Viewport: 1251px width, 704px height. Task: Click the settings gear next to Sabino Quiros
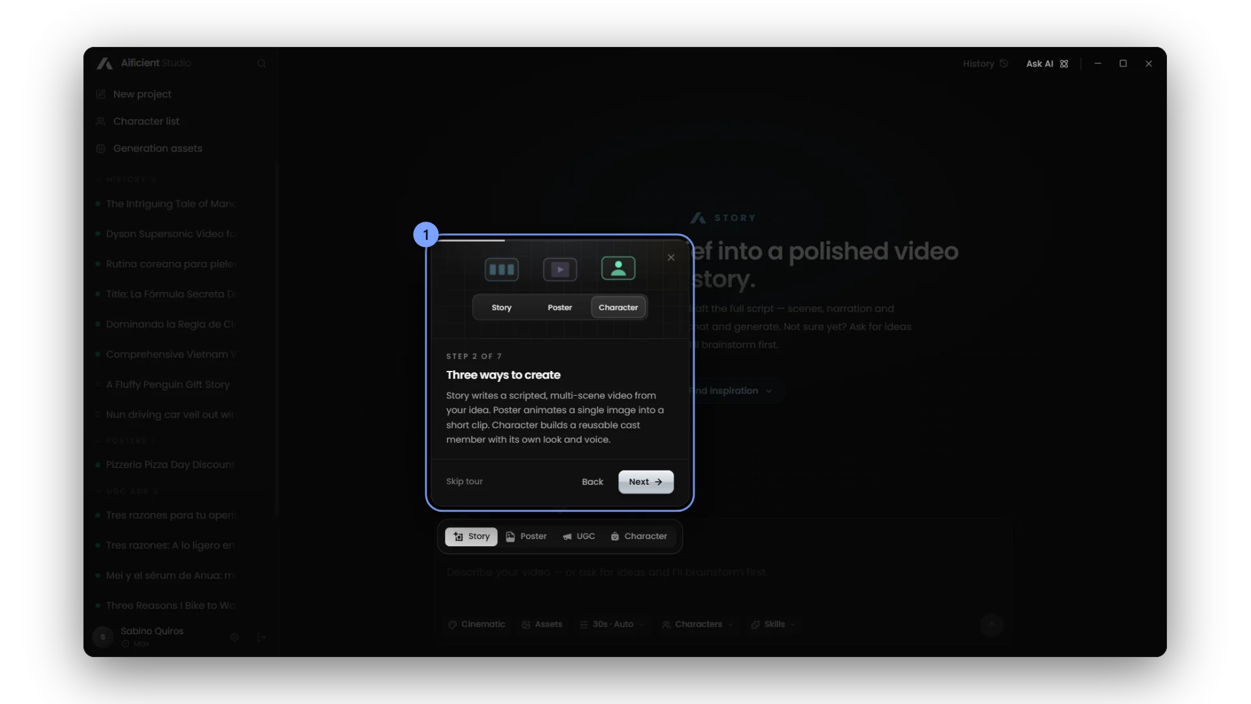tap(235, 637)
